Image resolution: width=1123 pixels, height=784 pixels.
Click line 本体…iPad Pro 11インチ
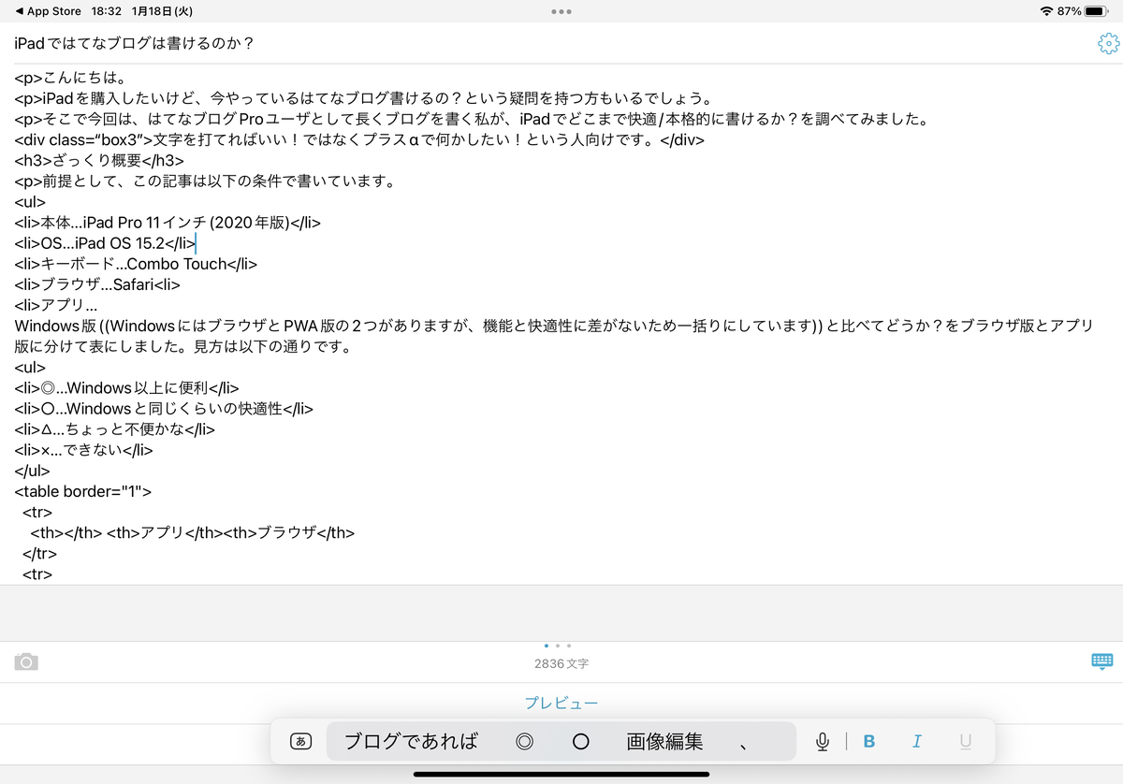pyautogui.click(x=168, y=223)
